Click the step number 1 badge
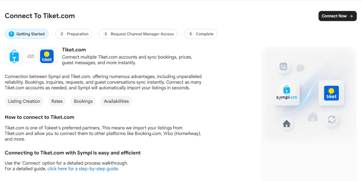 [11, 34]
